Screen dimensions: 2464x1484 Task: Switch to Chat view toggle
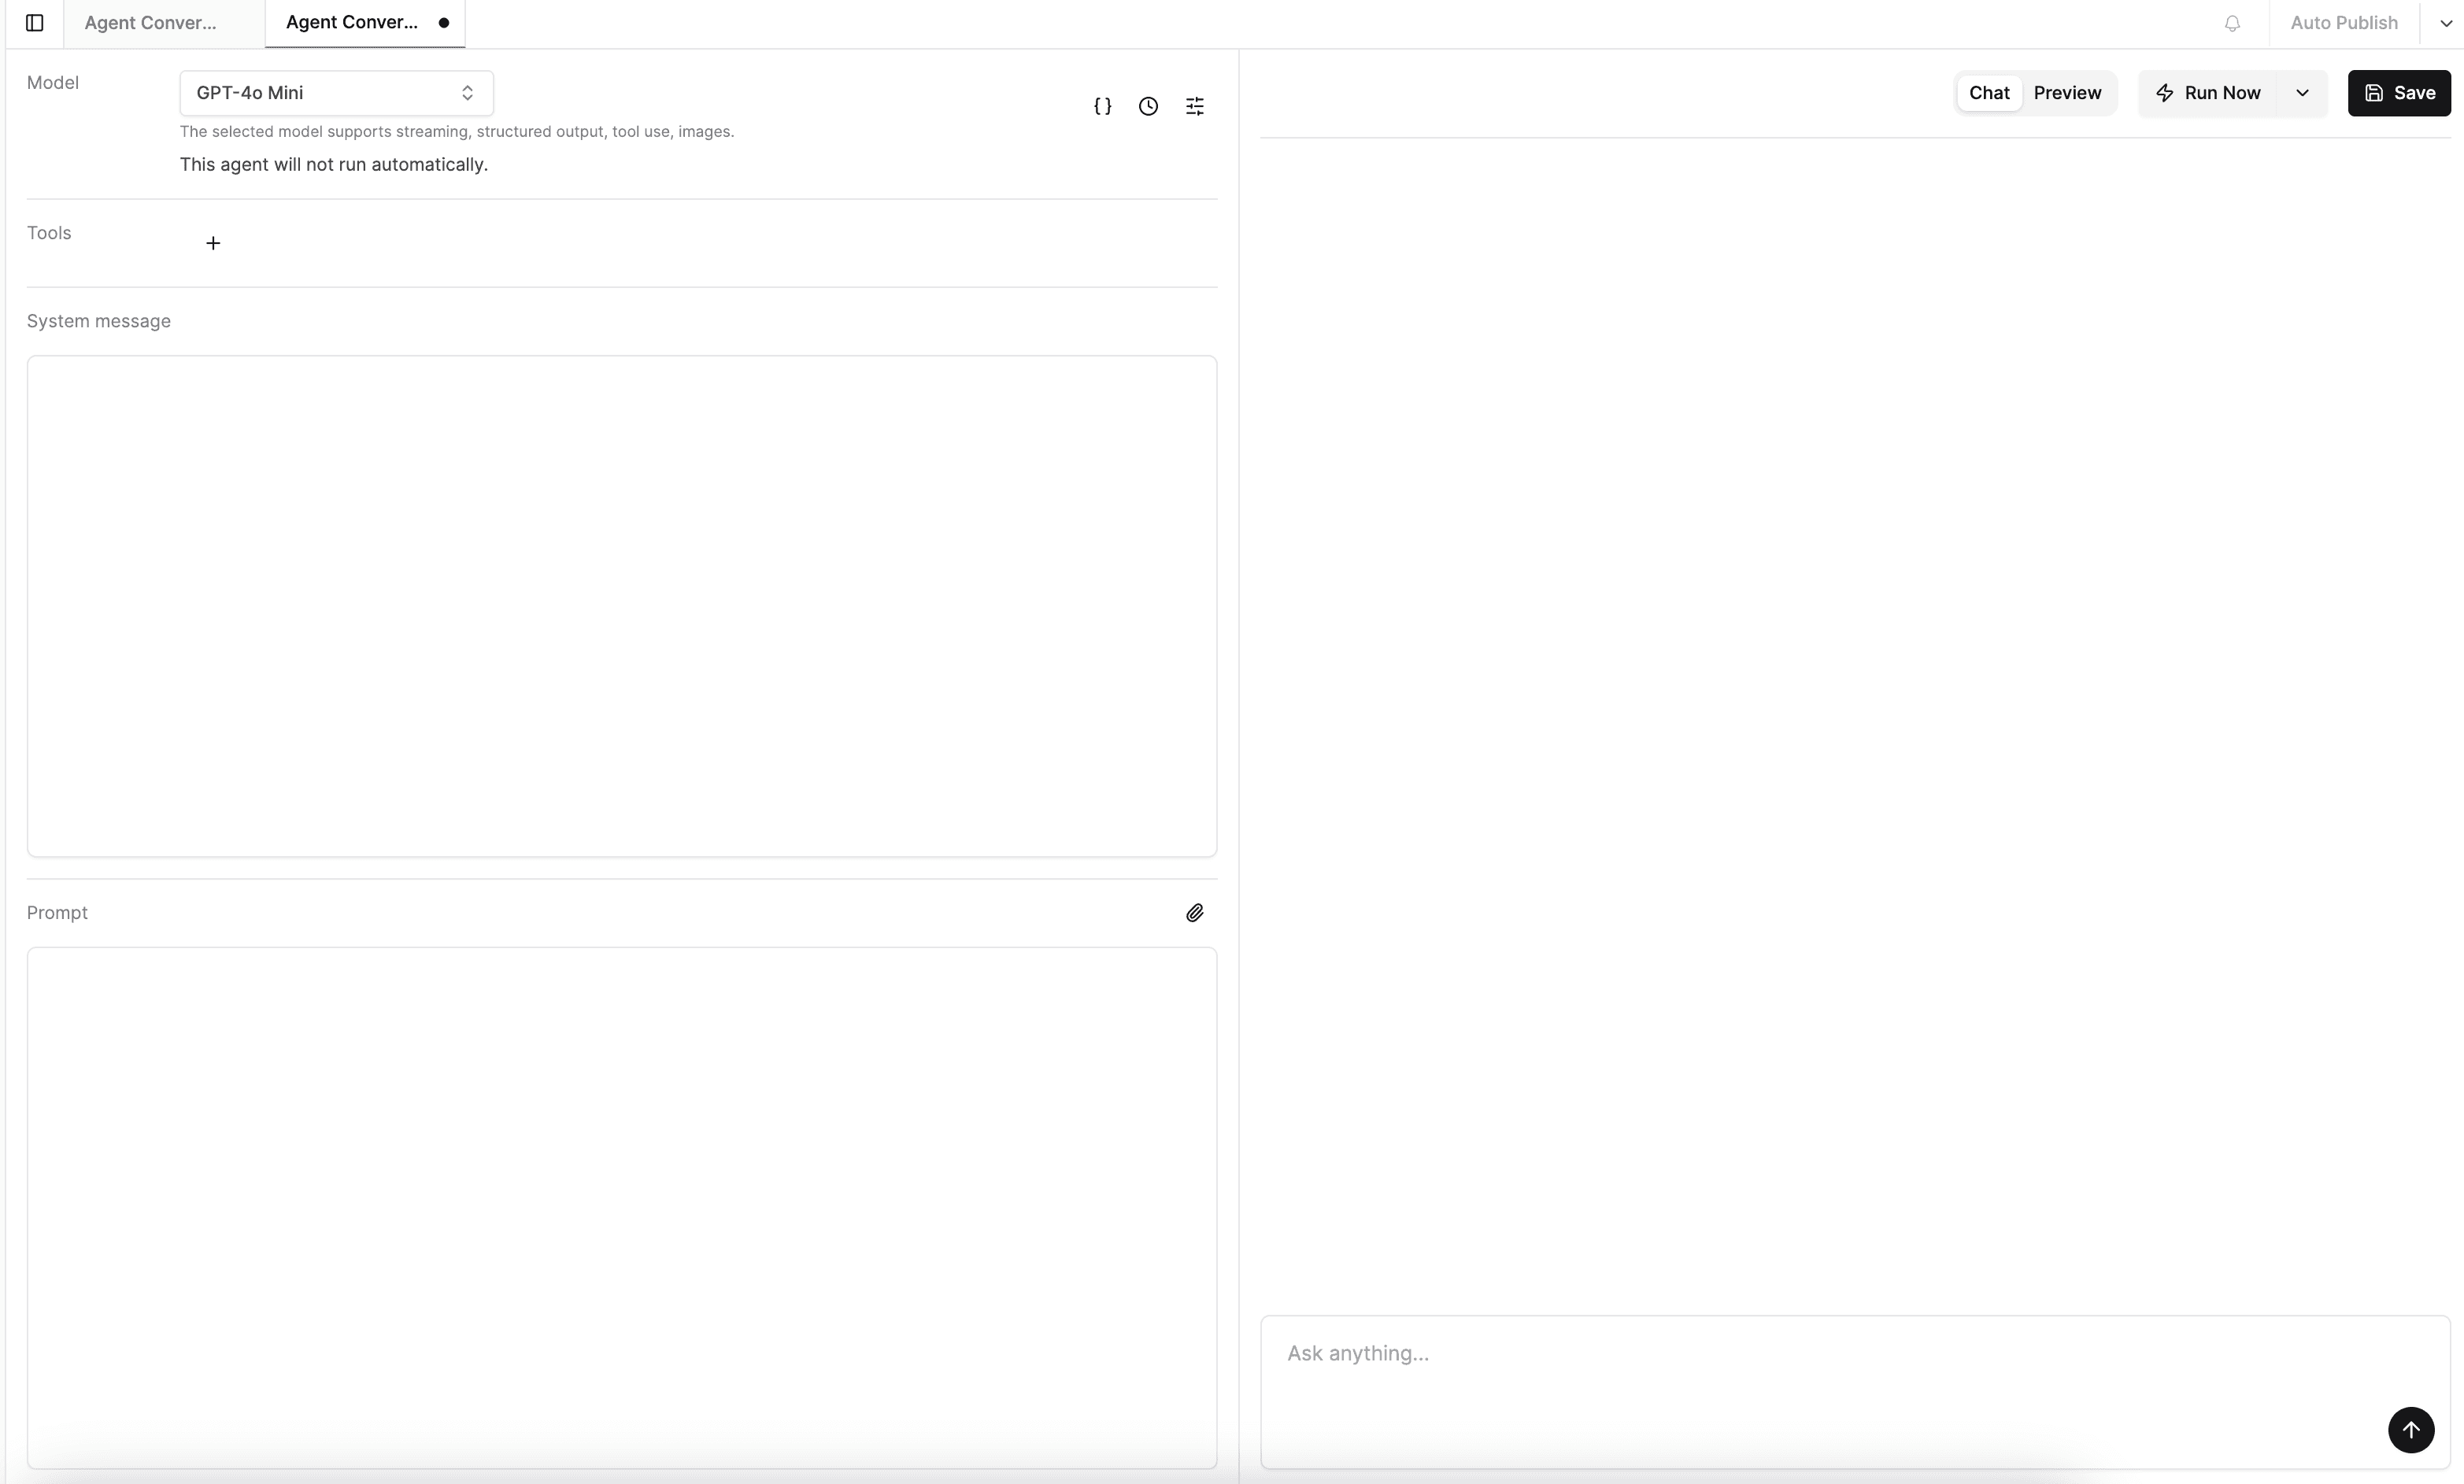[1988, 93]
